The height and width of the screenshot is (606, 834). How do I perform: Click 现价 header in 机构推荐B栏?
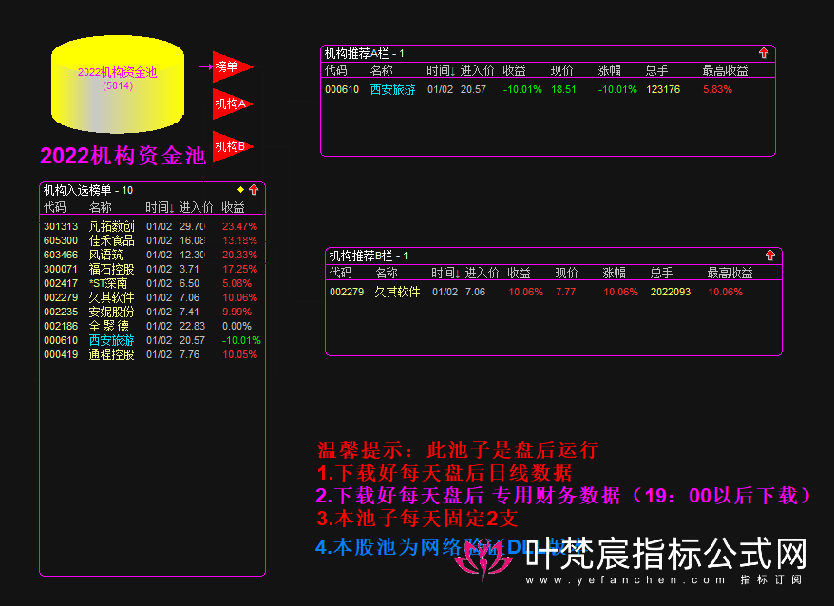point(566,273)
